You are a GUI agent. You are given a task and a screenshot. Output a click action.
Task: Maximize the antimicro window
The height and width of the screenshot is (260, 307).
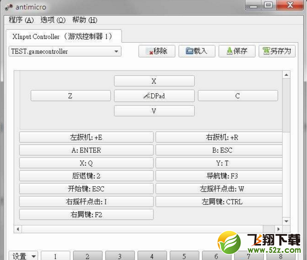coord(268,5)
